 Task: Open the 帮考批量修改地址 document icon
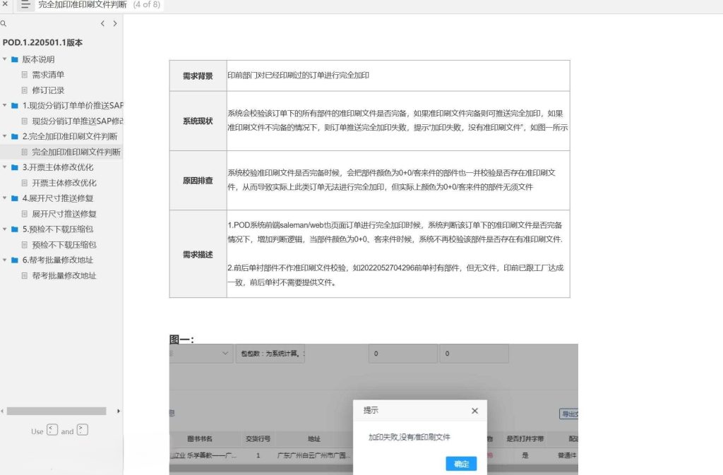(x=24, y=275)
